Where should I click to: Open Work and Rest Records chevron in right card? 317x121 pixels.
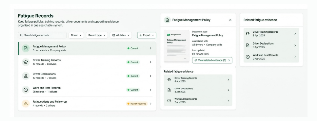click(295, 57)
